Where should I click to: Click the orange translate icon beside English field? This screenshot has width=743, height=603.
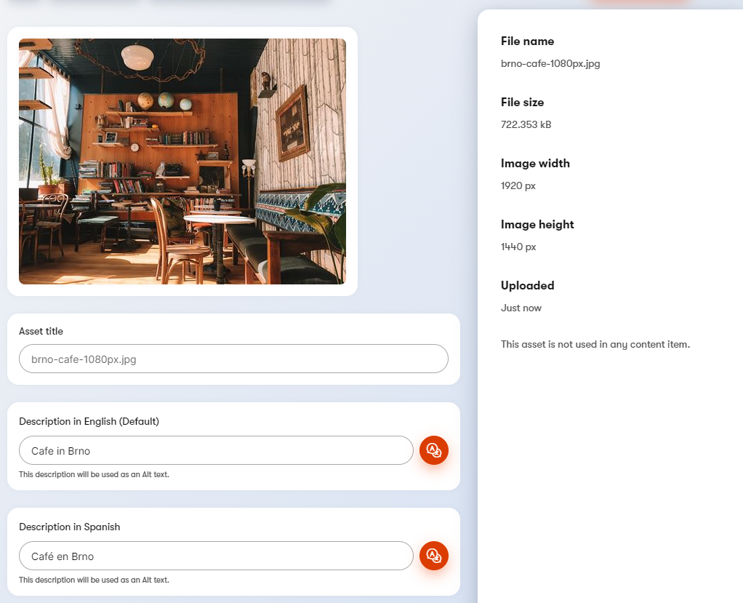(433, 450)
